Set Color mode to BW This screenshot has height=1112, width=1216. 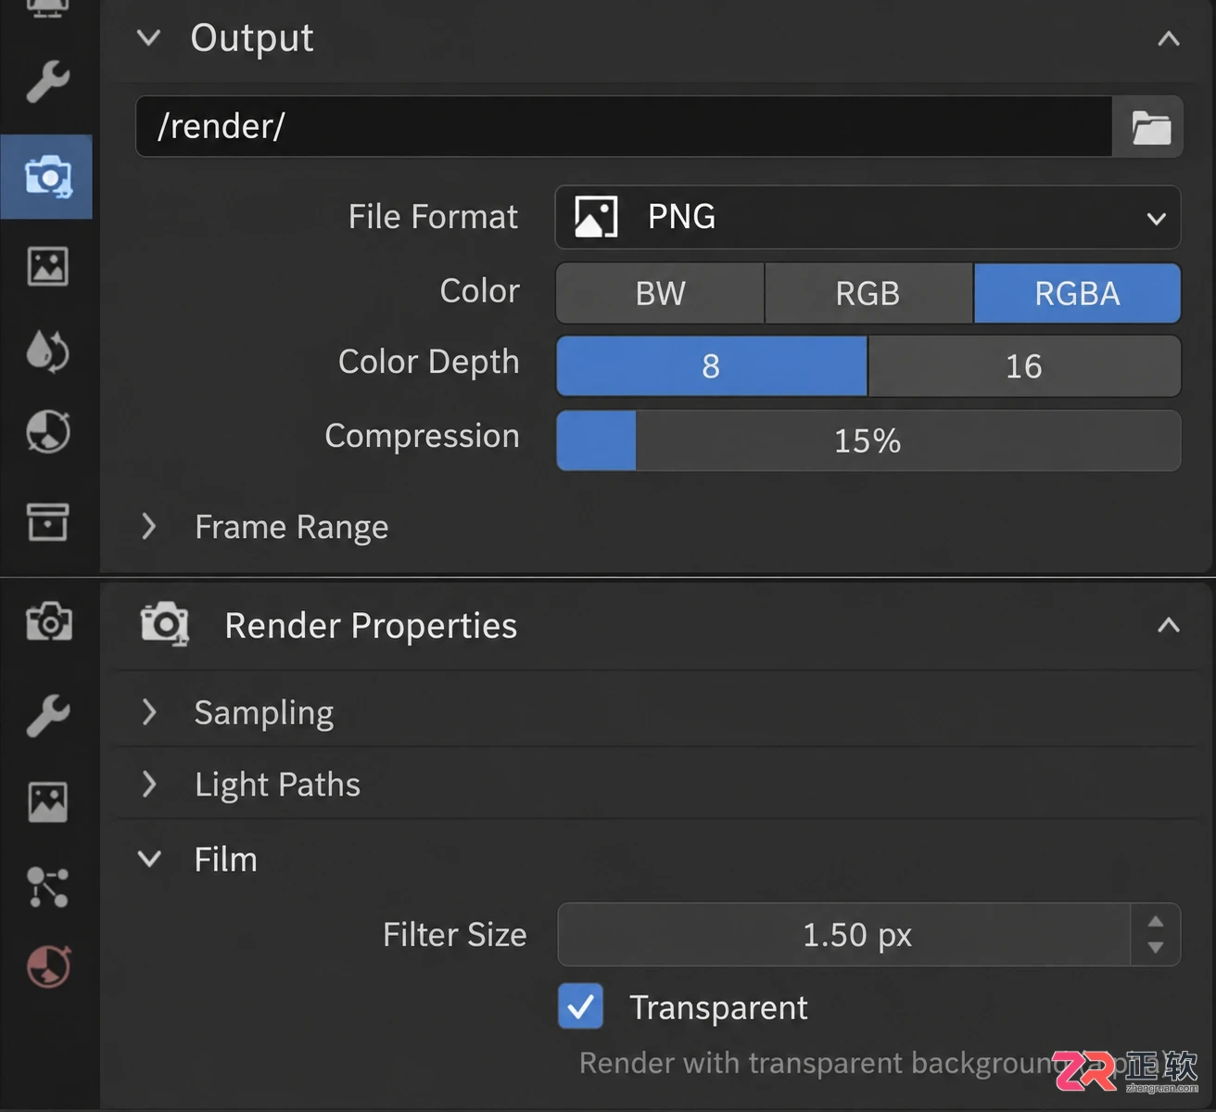point(660,293)
